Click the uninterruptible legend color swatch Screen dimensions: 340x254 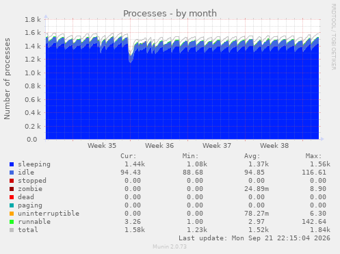point(12,214)
